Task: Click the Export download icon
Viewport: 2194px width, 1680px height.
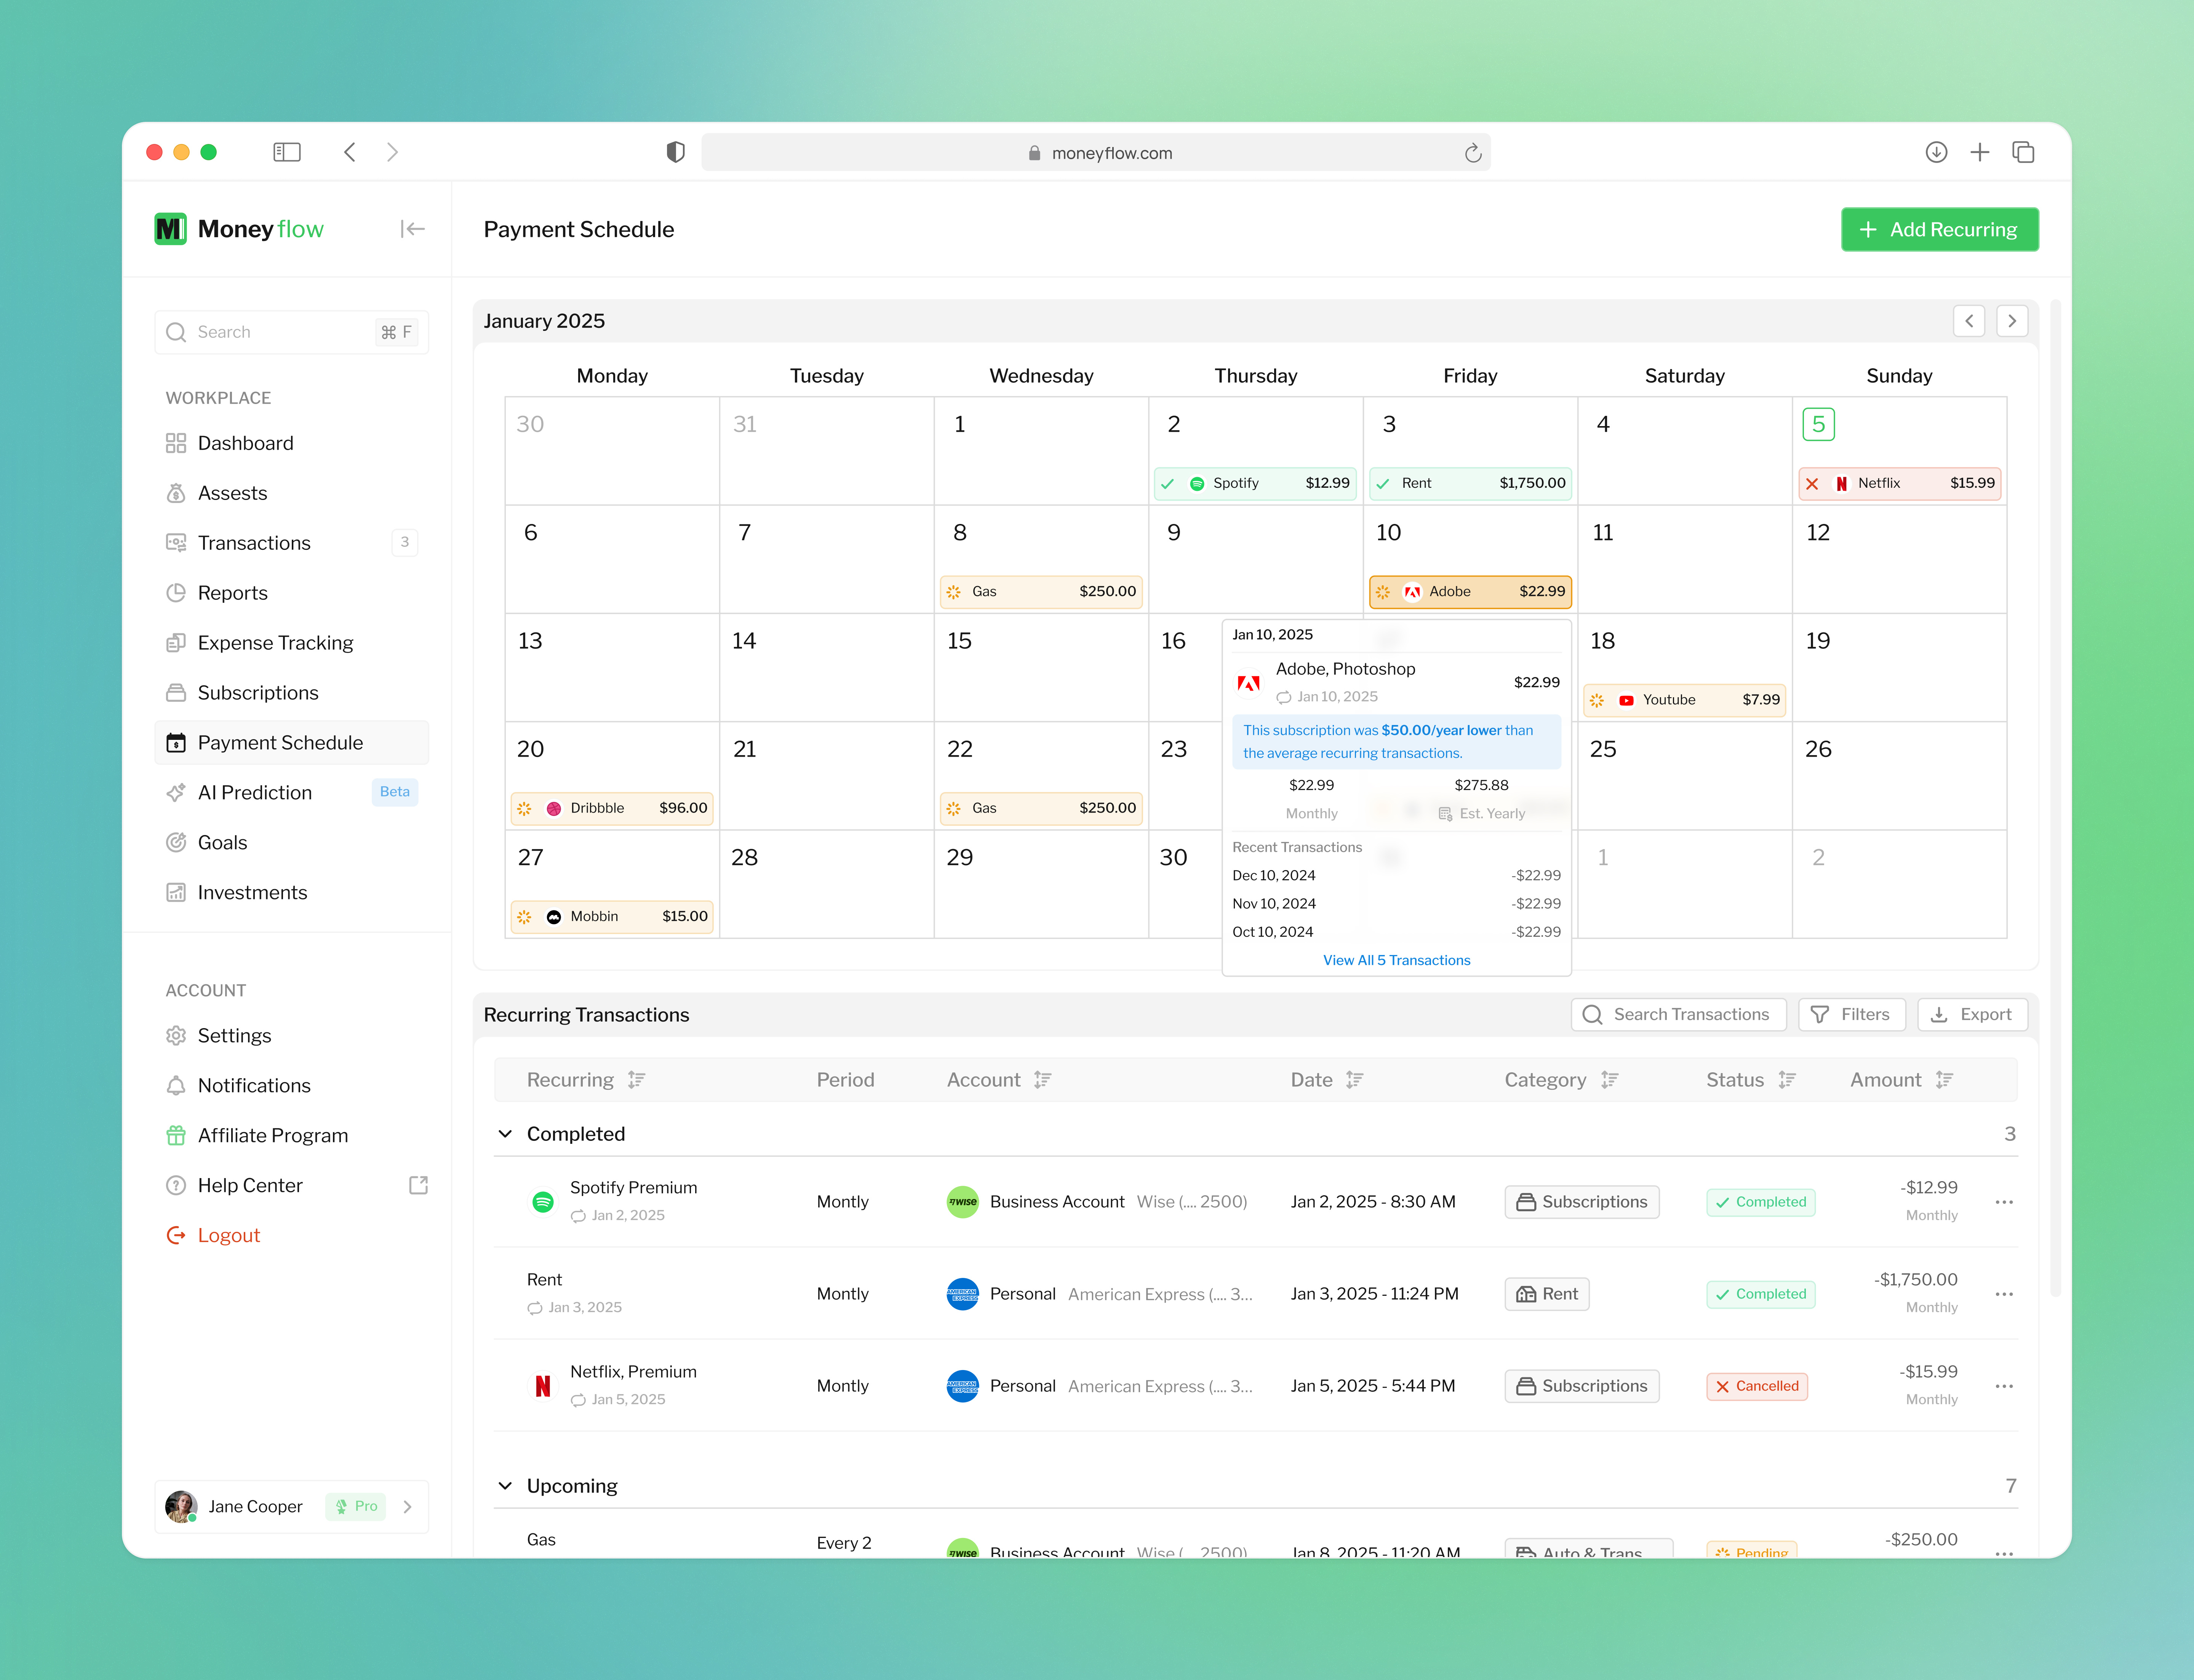Action: 1939,1014
